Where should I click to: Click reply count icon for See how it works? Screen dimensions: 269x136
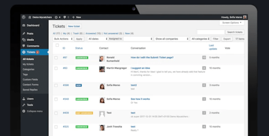click(x=204, y=99)
